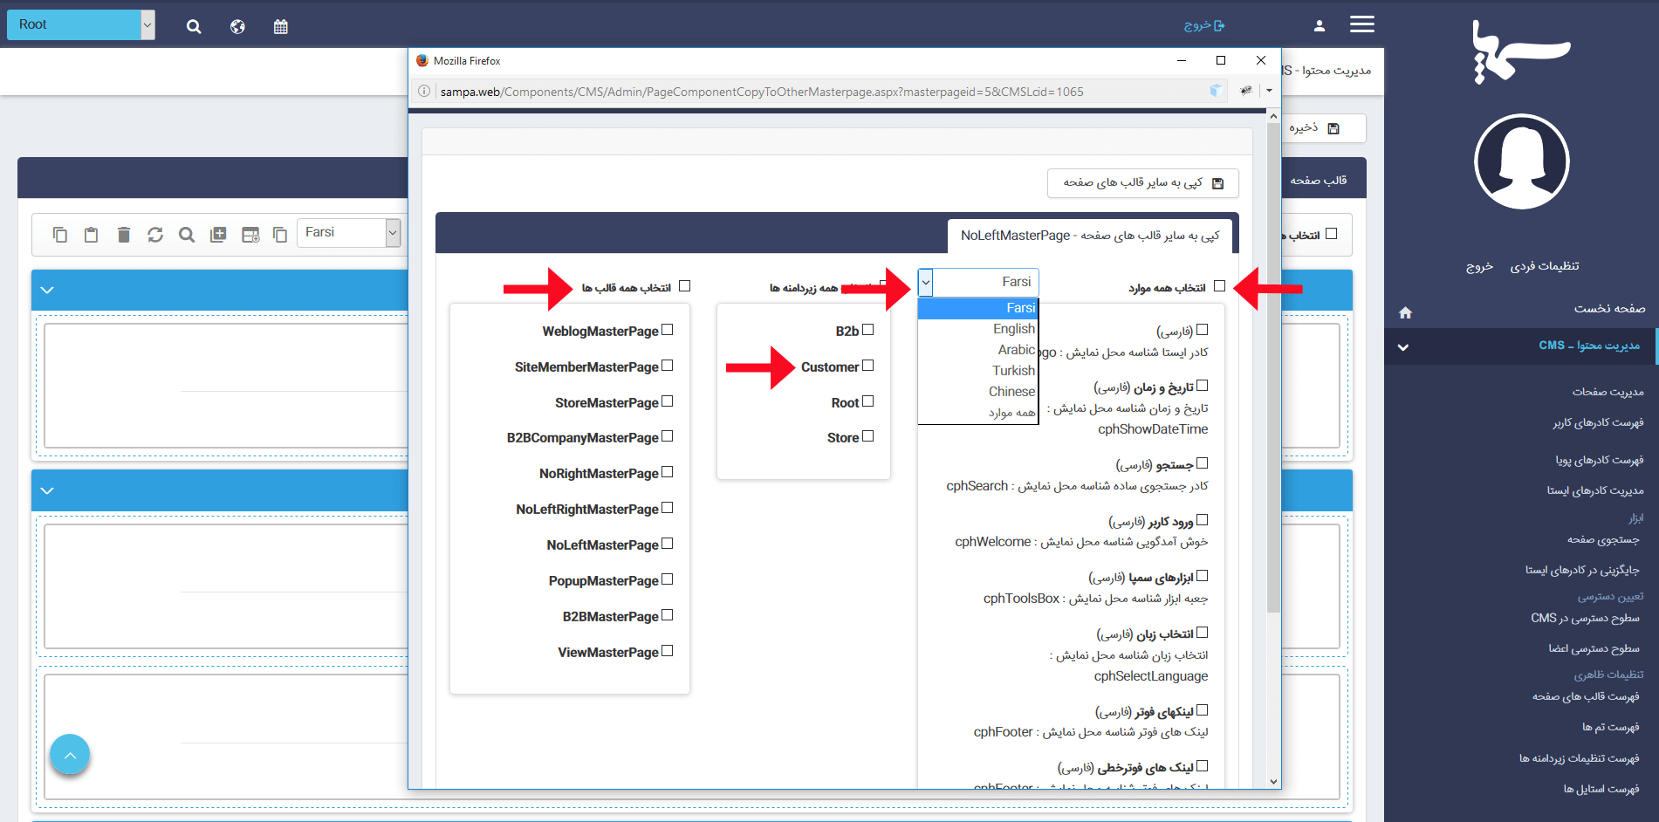Viewport: 1659px width, 822px height.
Task: Select English from the language list
Action: (1013, 329)
